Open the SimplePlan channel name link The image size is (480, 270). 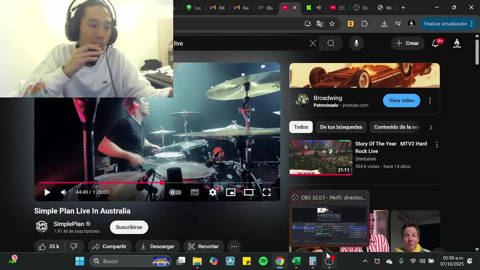[x=69, y=224]
